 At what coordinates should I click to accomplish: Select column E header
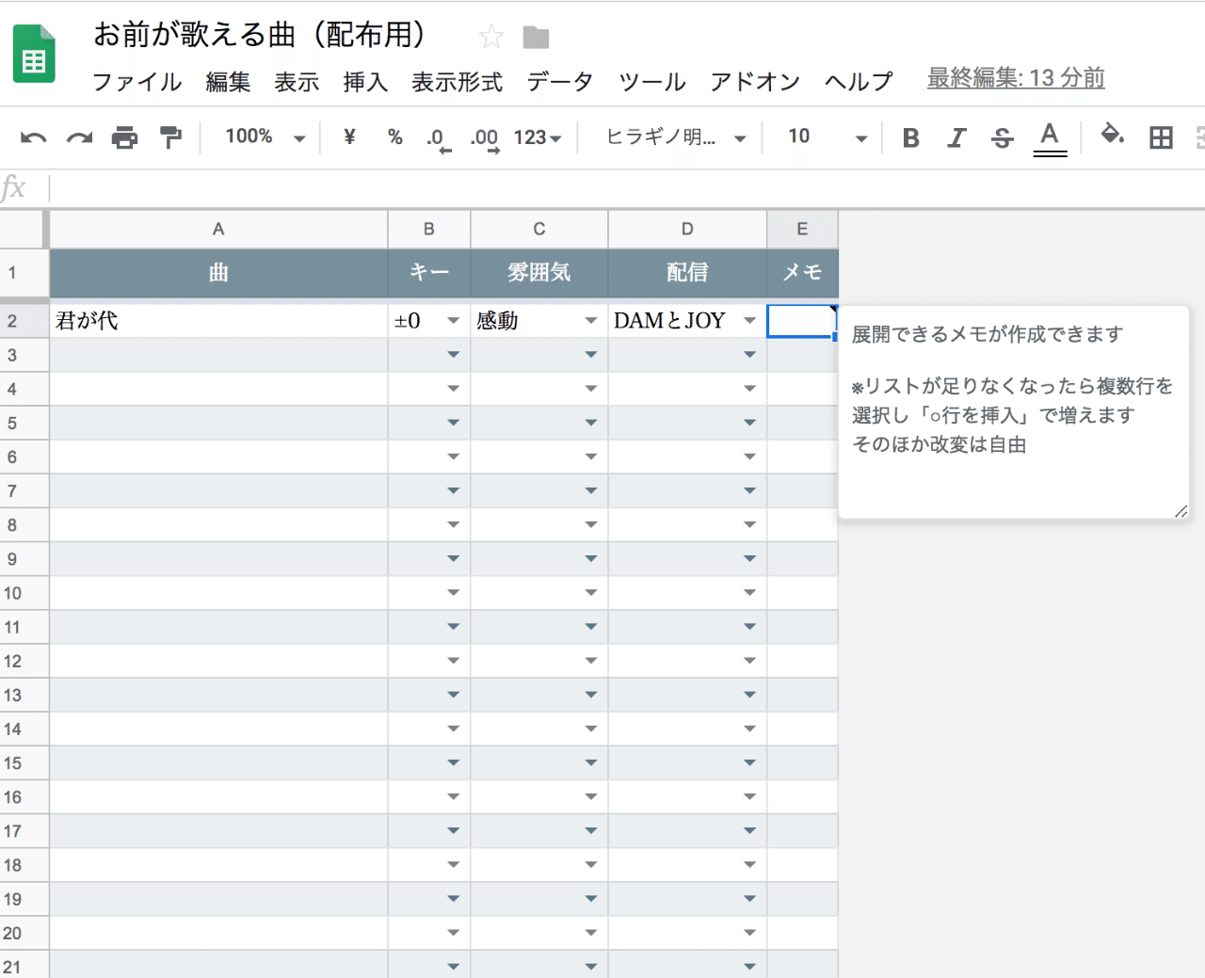tap(802, 229)
